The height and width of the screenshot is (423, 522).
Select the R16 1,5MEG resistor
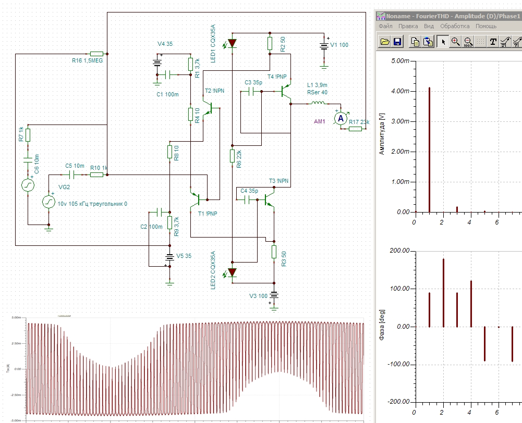click(96, 54)
